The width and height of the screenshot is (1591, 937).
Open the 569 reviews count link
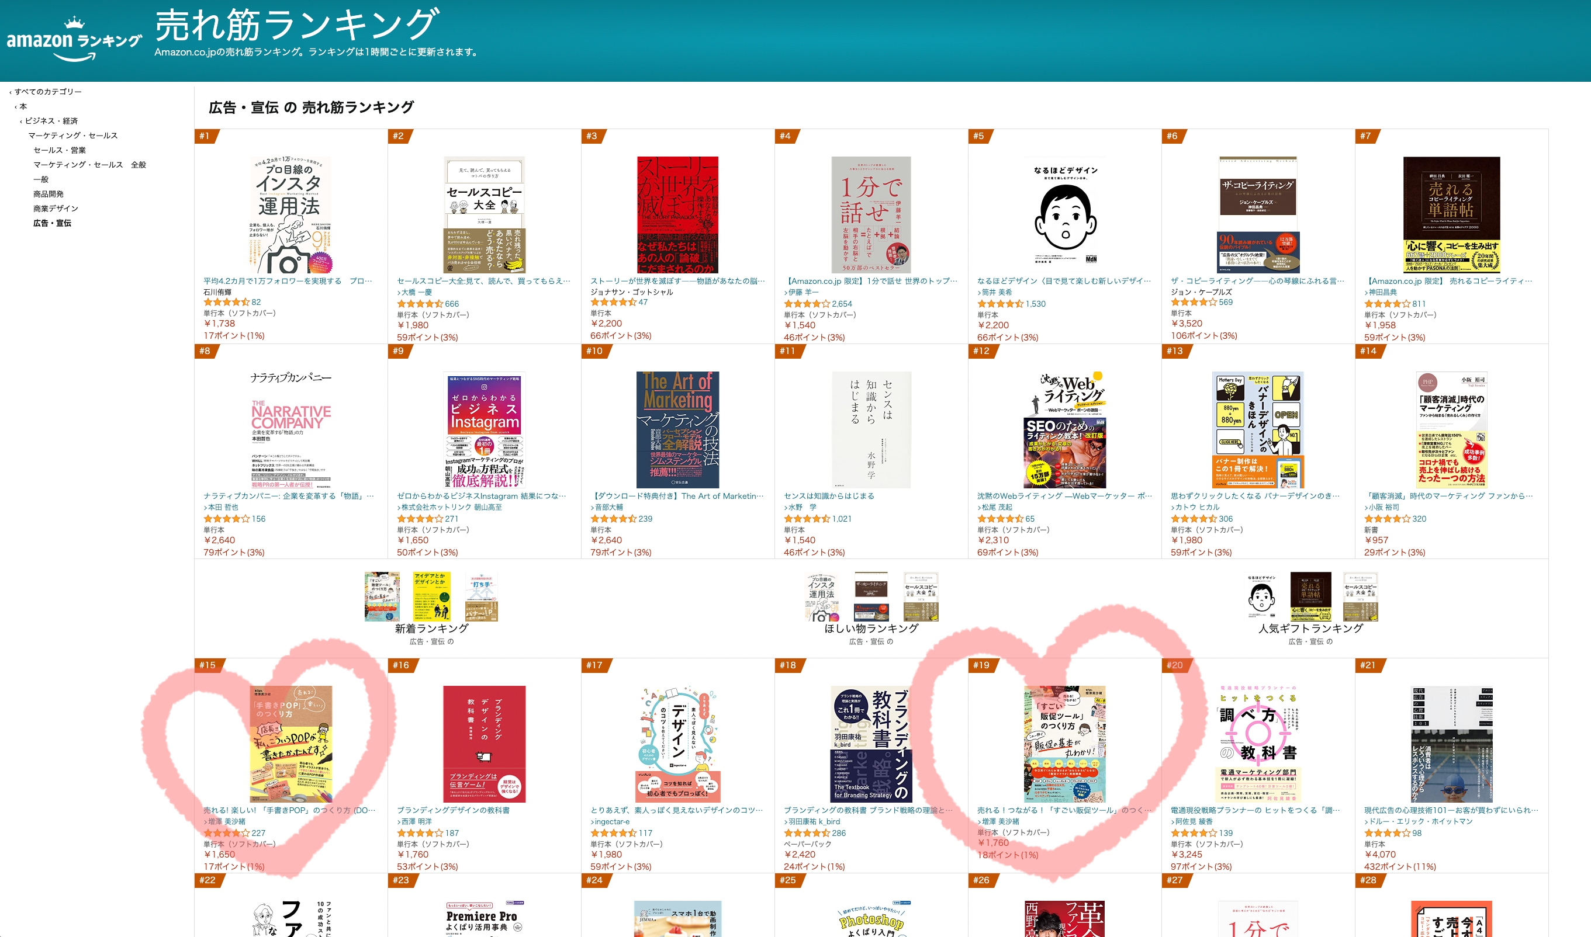click(1225, 302)
